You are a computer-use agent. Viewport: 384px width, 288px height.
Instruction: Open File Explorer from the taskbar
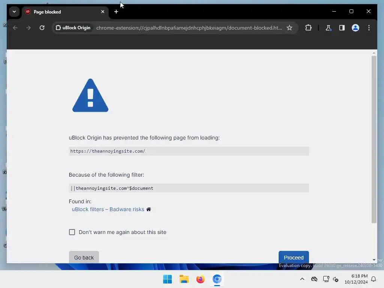(184, 279)
